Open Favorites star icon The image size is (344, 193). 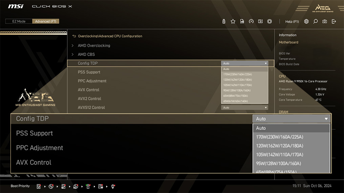click(233, 21)
